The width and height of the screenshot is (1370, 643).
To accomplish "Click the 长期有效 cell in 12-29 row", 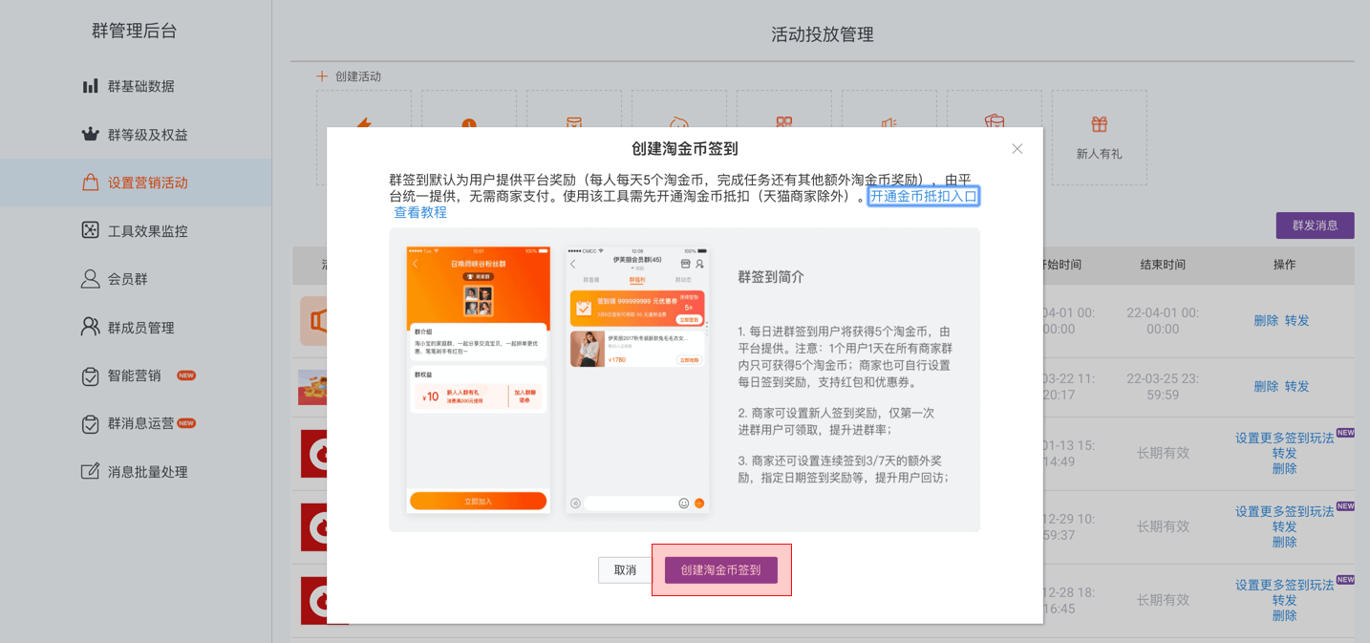I will coord(1163,527).
